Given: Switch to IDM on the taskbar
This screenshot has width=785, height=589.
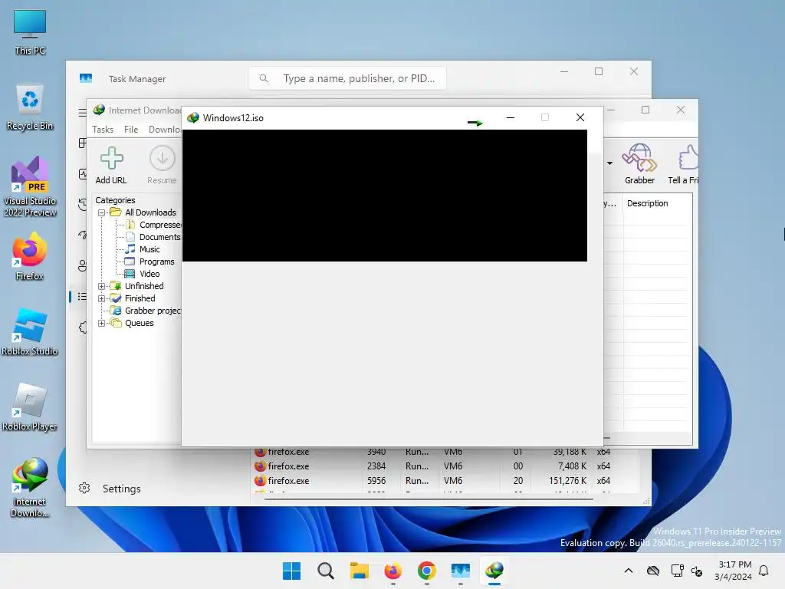Looking at the screenshot, I should click(494, 571).
